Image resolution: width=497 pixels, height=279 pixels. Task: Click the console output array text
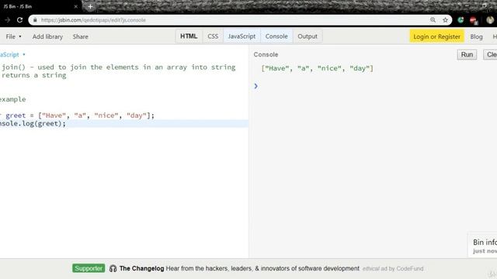pos(318,68)
